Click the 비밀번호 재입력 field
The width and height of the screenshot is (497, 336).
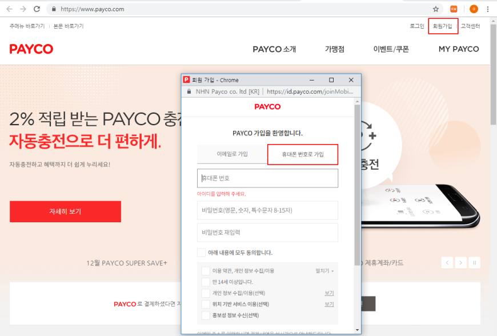(267, 233)
